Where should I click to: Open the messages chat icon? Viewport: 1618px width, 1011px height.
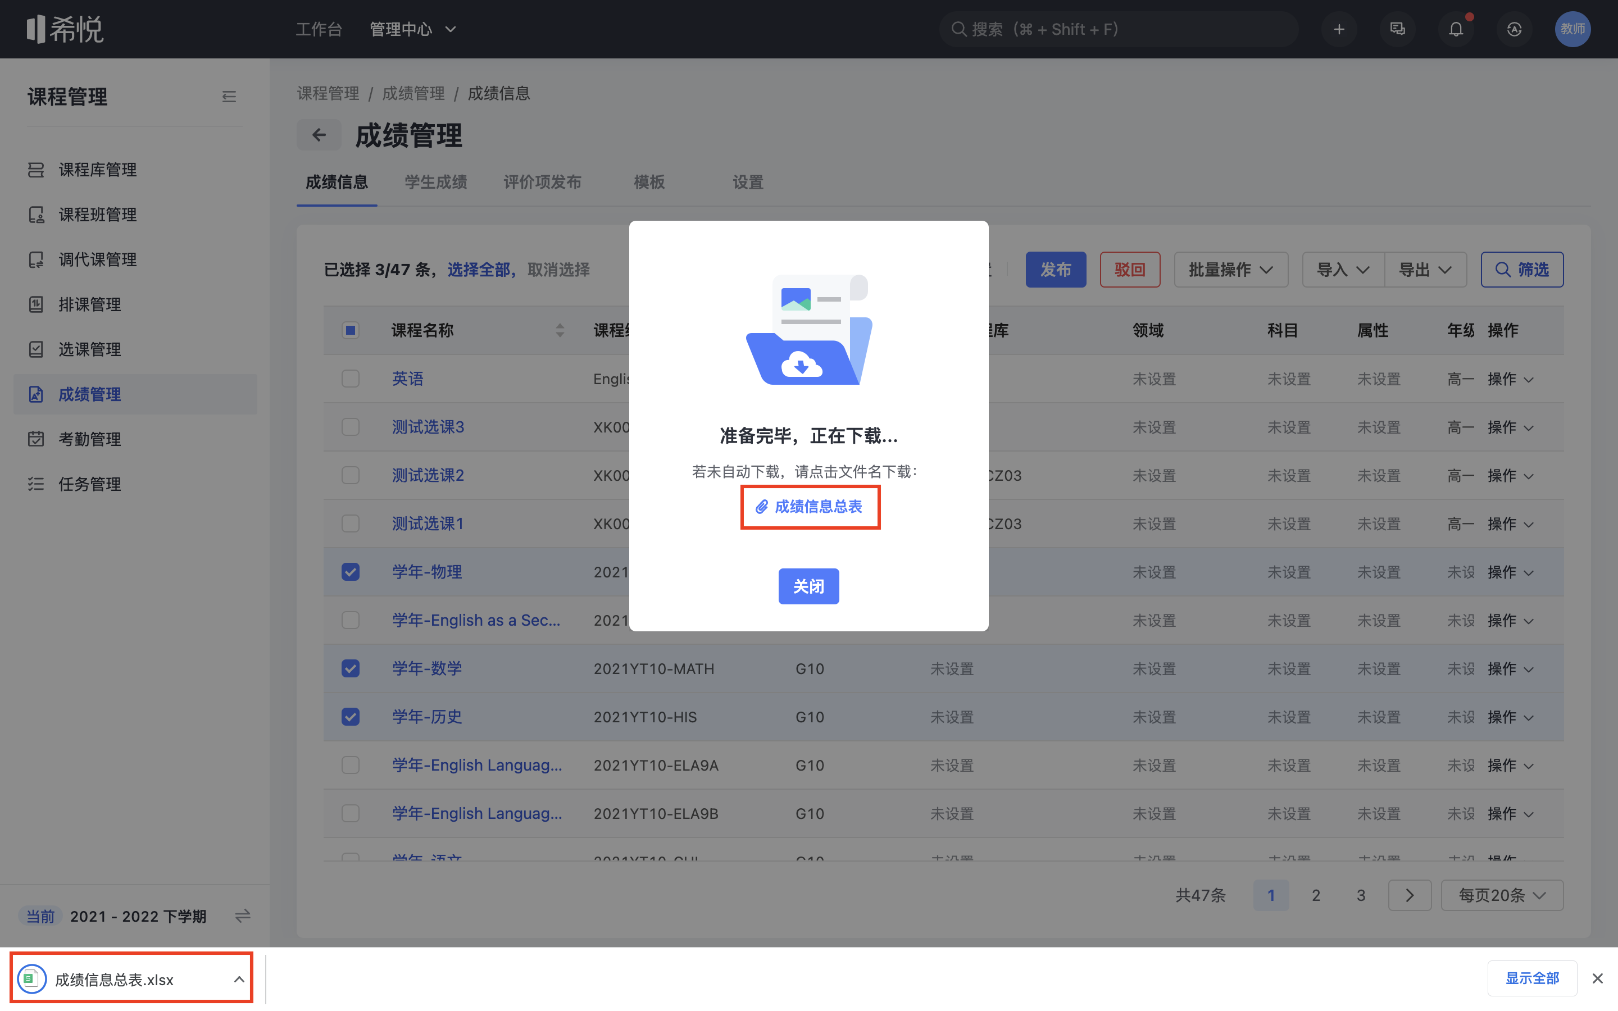tap(1397, 29)
